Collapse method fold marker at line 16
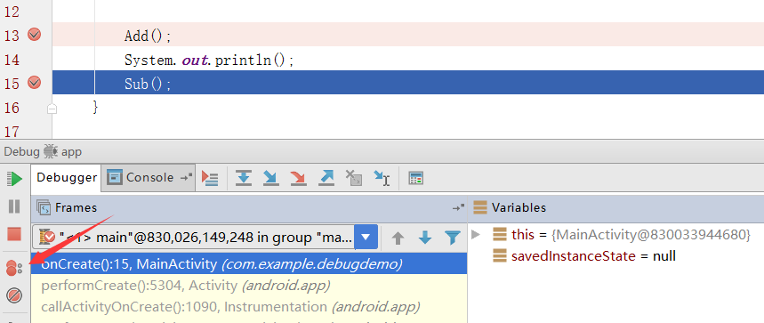The image size is (764, 323). coord(52,109)
